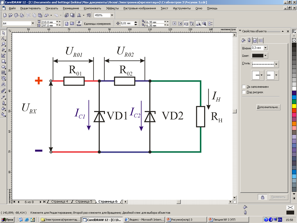The image size is (297, 223).
Task: Select the Smart Drawing tool
Action: coord(3,56)
